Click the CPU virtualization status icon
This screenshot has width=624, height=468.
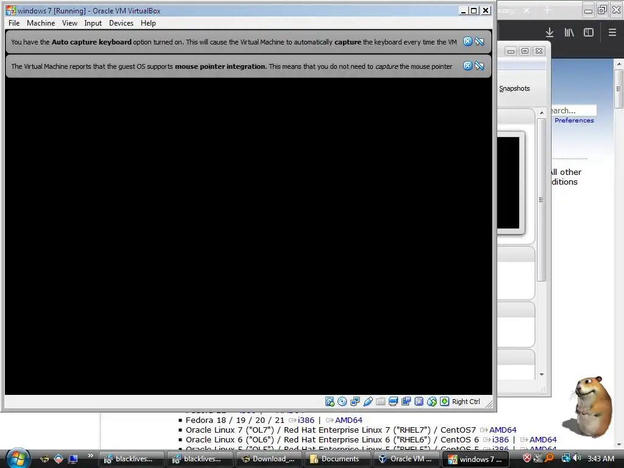tap(419, 402)
